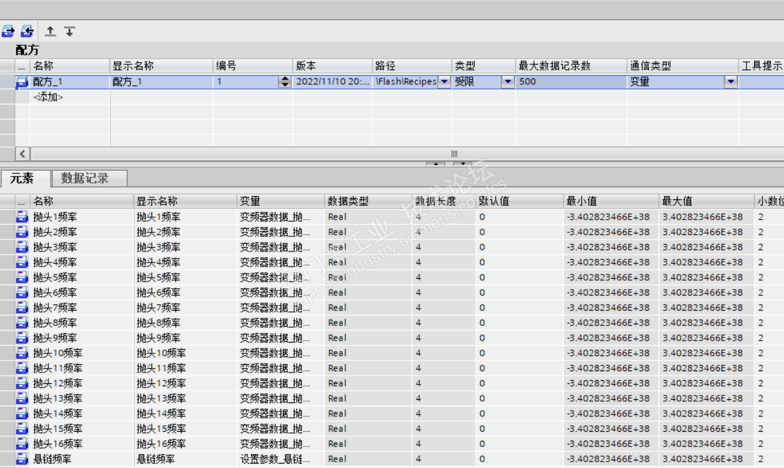784x468 pixels.
Task: Click the 工具提示 column header
Action: click(762, 66)
